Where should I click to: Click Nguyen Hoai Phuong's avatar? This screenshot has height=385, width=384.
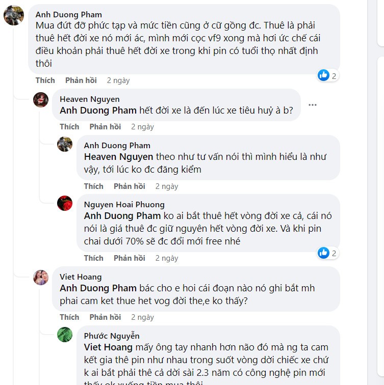click(65, 204)
